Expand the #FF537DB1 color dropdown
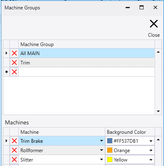The height and width of the screenshot is (166, 164). (x=151, y=141)
